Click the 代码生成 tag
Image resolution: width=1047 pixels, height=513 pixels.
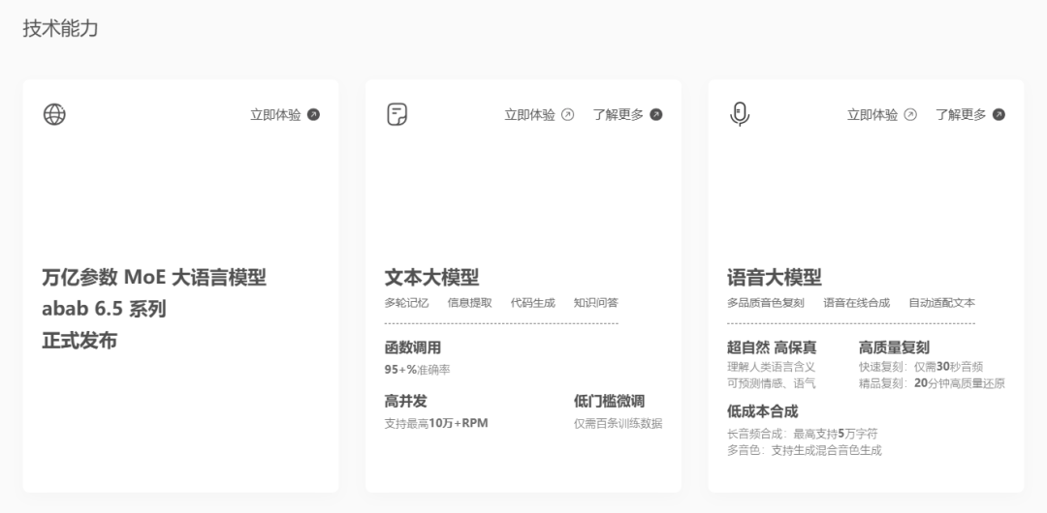pos(533,303)
